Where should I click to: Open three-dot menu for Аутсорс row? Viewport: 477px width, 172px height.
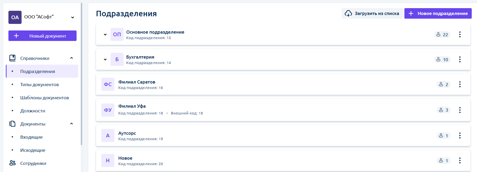pos(460,135)
